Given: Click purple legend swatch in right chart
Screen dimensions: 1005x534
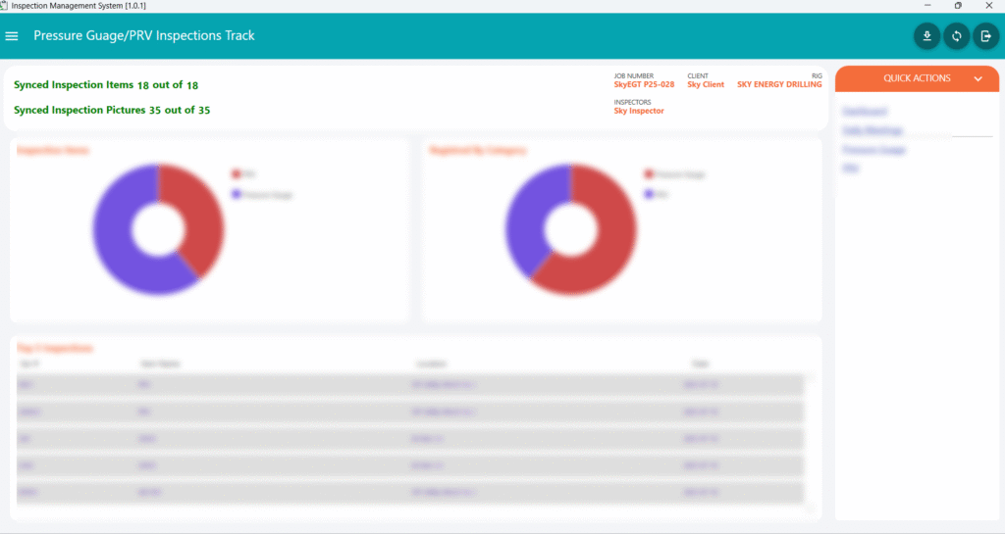Looking at the screenshot, I should pyautogui.click(x=649, y=194).
